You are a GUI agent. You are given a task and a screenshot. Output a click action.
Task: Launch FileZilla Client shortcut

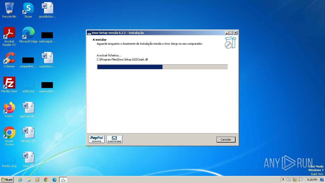(x=9, y=85)
